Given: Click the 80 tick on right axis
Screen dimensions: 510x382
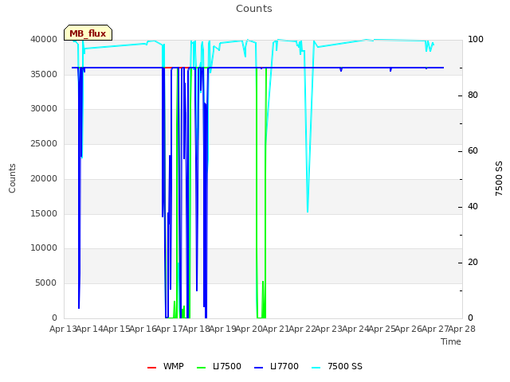Looking at the screenshot, I should click(x=473, y=95).
